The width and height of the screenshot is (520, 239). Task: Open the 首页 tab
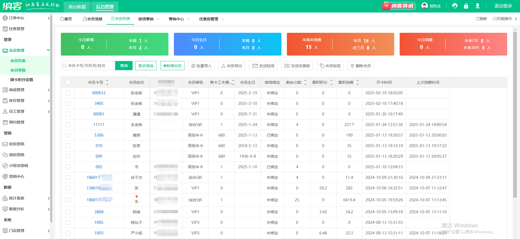66,19
